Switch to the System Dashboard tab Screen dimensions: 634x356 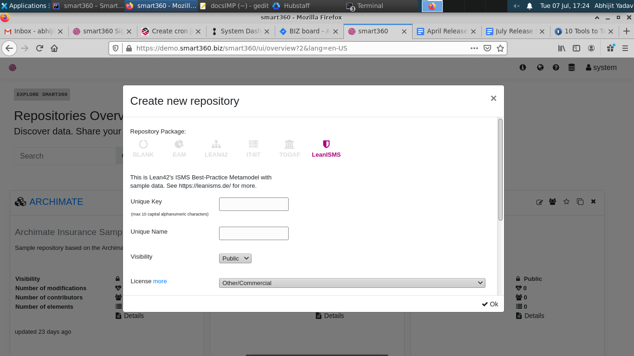(x=240, y=31)
